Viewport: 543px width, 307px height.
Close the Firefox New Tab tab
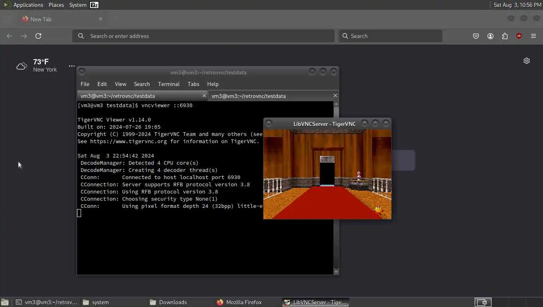tap(101, 19)
